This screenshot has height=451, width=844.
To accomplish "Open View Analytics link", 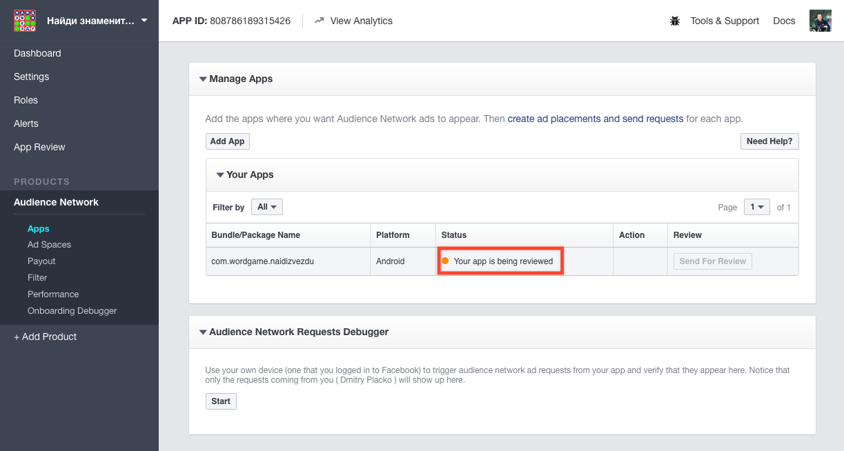I will click(361, 21).
